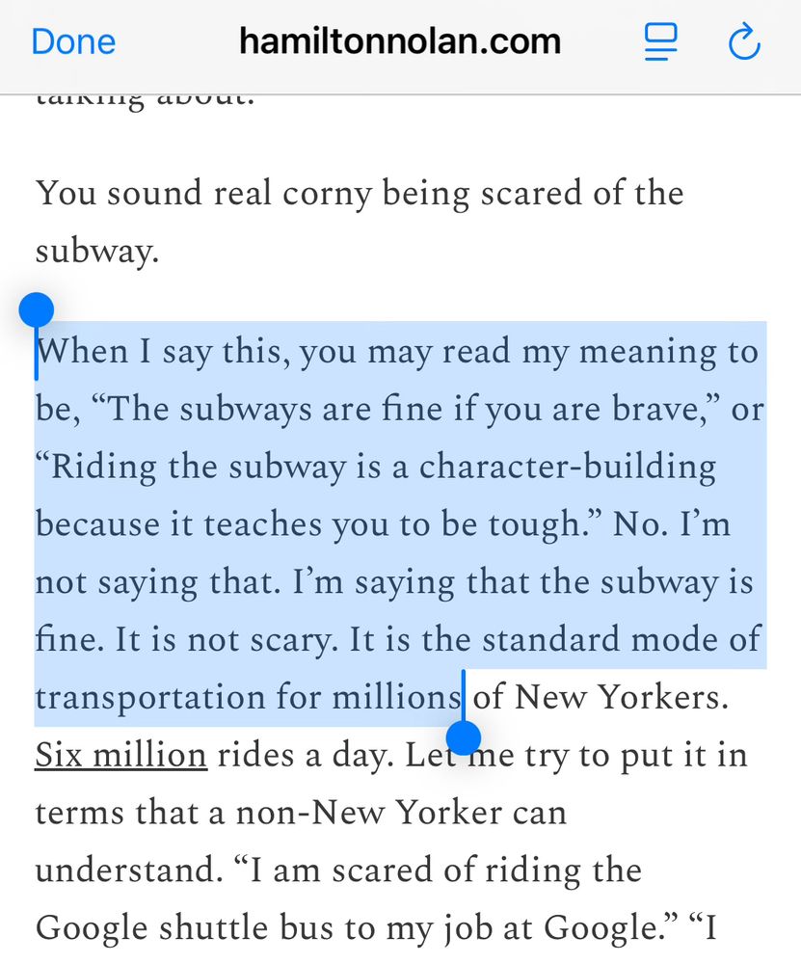Screen dimensions: 801x964
Task: Tap the selection end handle
Action: point(463,737)
